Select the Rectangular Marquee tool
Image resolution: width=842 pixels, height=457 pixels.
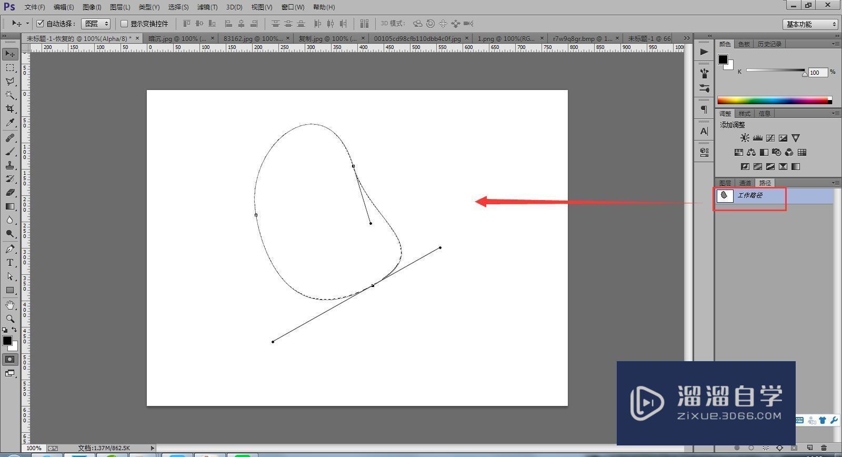pyautogui.click(x=10, y=68)
